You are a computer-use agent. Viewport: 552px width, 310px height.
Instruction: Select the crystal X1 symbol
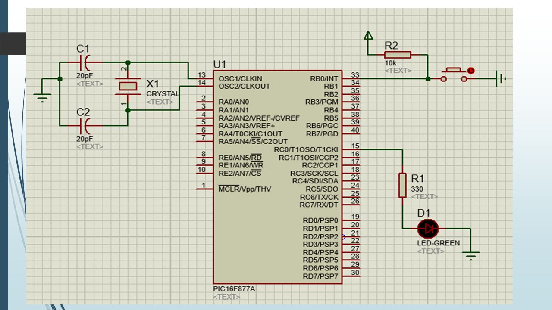128,86
